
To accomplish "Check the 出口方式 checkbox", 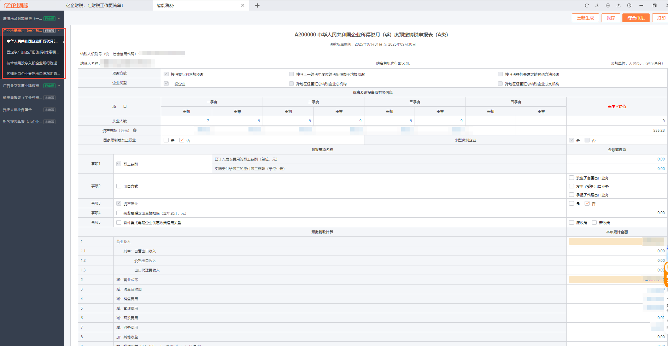I will (x=119, y=186).
